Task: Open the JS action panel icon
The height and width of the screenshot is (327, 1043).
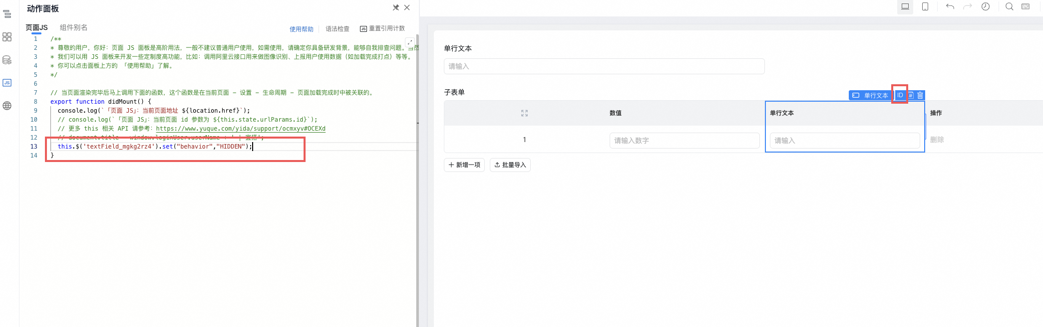Action: [7, 83]
